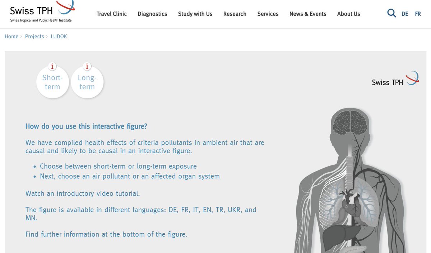Go to Home breadcrumb
The image size is (431, 253).
point(11,36)
